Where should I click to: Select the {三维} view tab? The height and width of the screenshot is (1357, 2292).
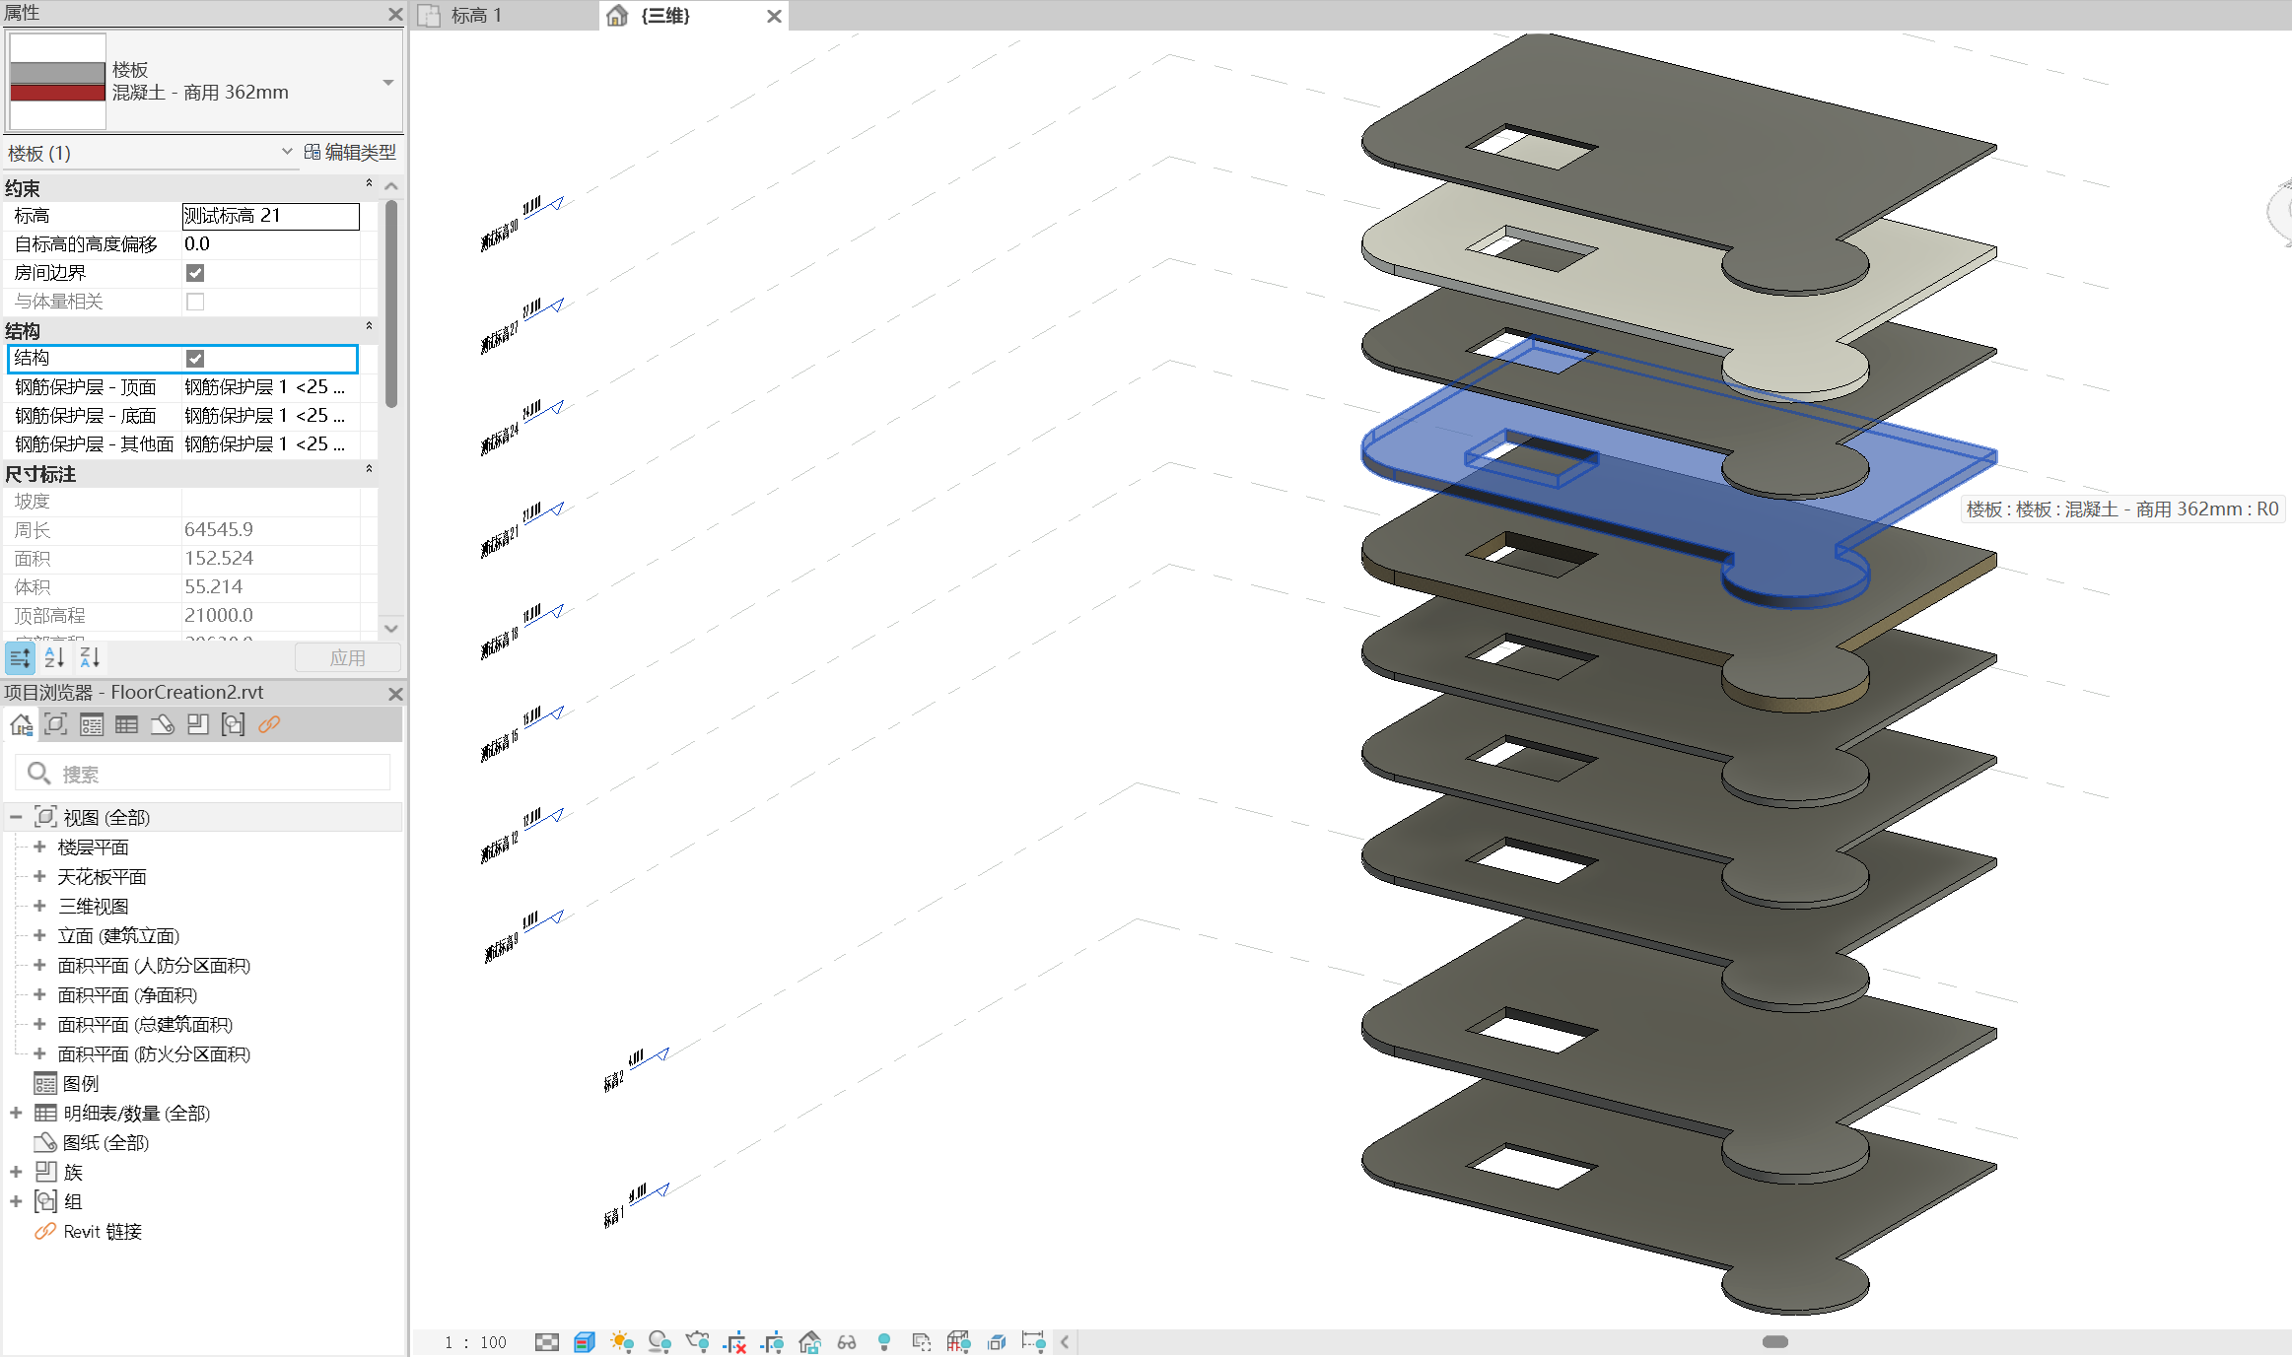tap(665, 16)
